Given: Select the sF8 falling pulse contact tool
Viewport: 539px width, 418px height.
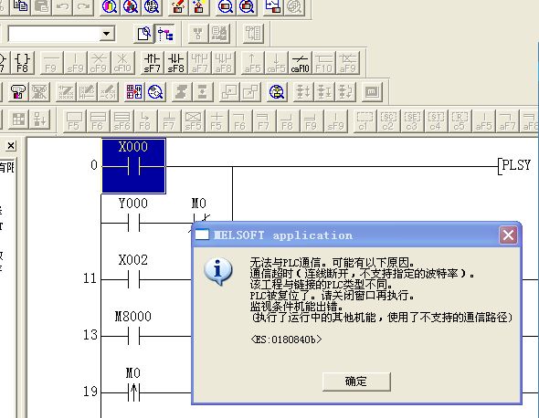Looking at the screenshot, I should click(175, 63).
